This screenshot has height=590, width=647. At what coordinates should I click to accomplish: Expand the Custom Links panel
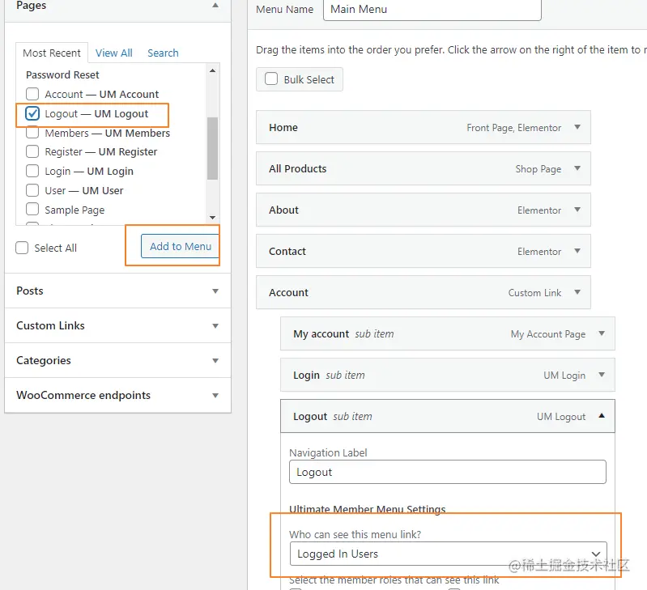215,326
